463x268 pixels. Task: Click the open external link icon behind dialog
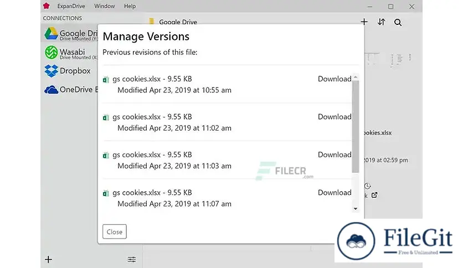click(x=374, y=195)
